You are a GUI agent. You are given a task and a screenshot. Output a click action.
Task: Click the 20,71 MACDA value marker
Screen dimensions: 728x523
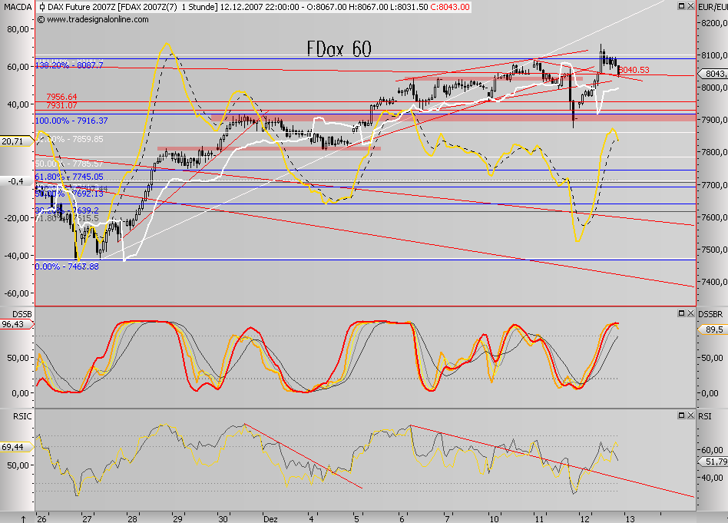[15, 141]
